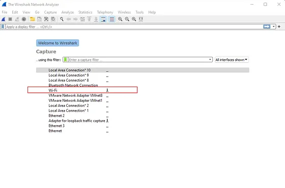The height and width of the screenshot is (188, 285).
Task: Stop capturing packets square icon
Action: pyautogui.click(x=10, y=19)
